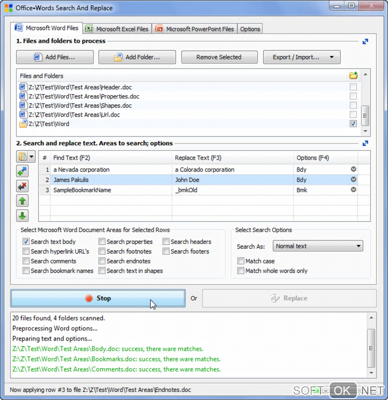The image size is (388, 400).
Task: Enable Search bookmark names checkbox
Action: (x=26, y=270)
